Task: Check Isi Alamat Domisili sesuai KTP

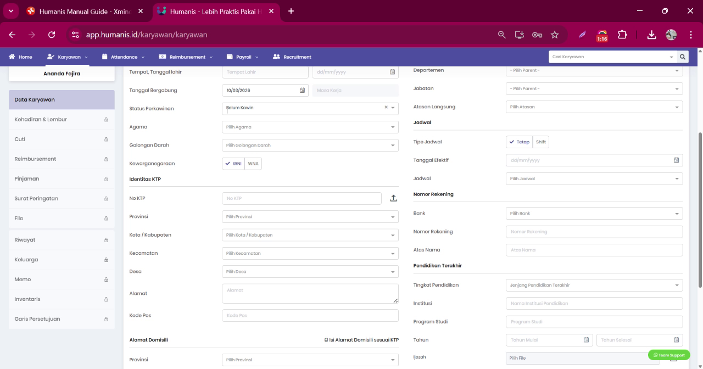Action: point(326,340)
